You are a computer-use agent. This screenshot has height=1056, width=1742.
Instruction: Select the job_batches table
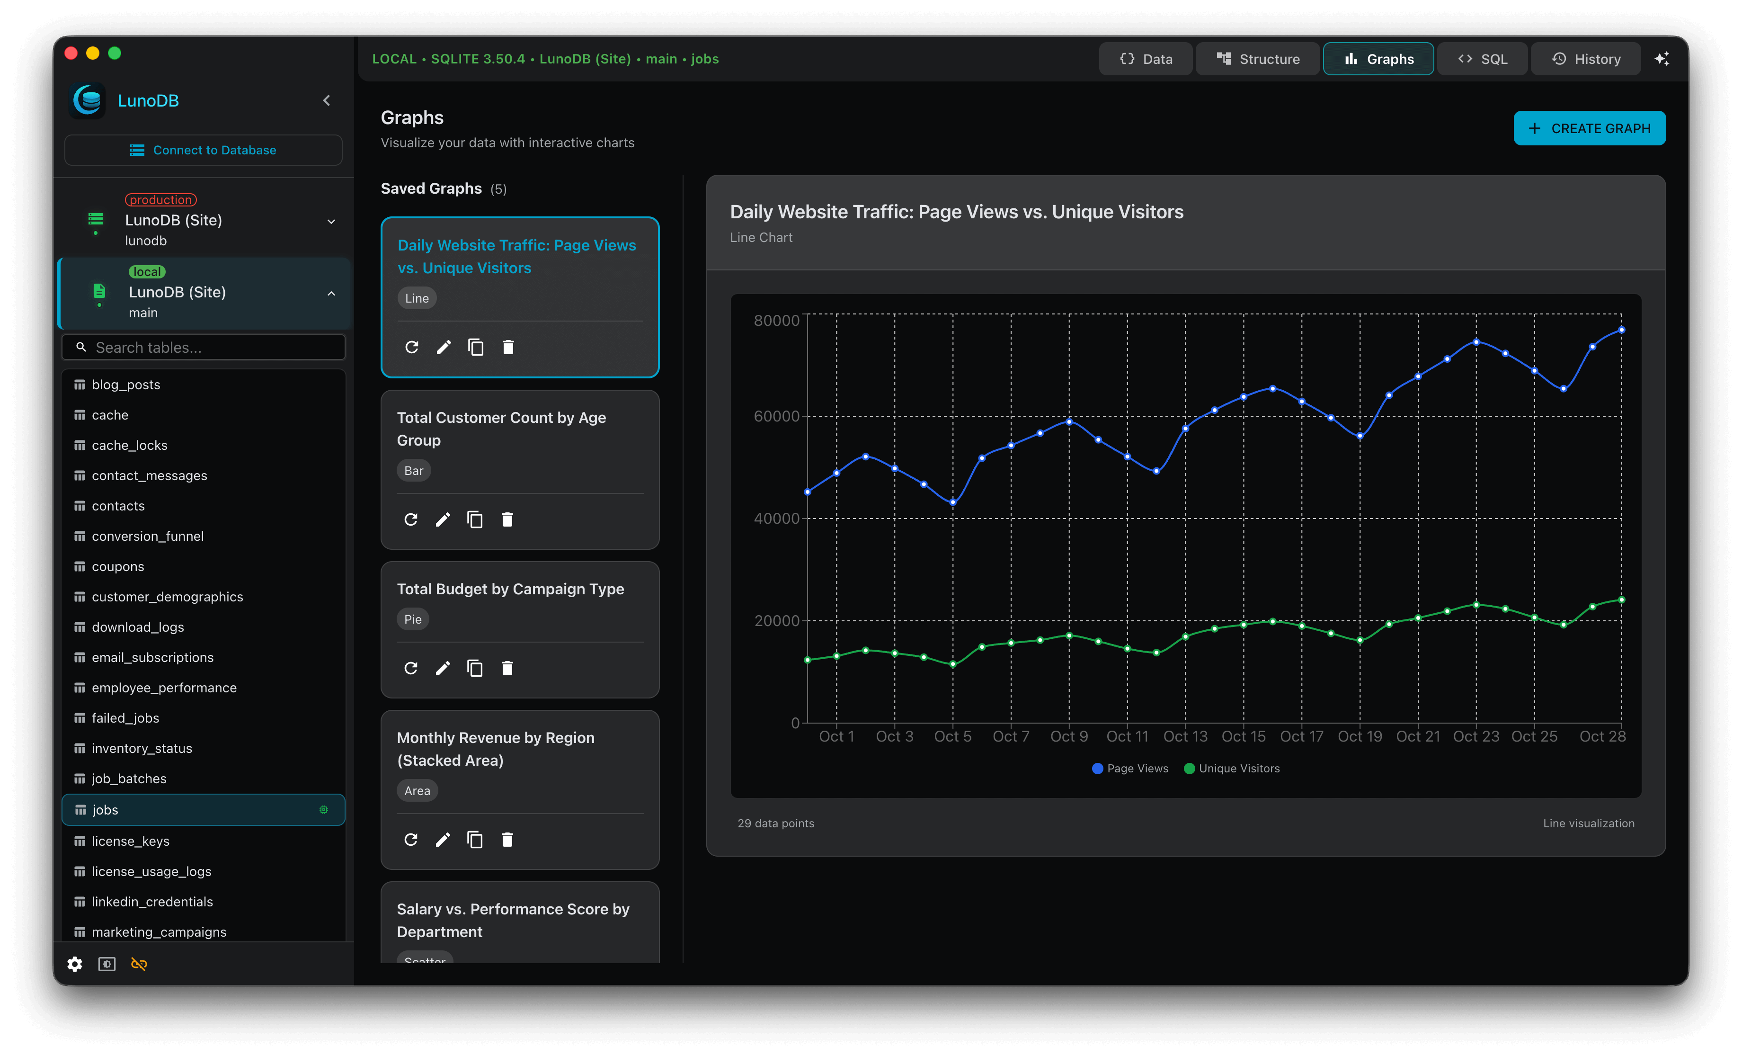204,779
